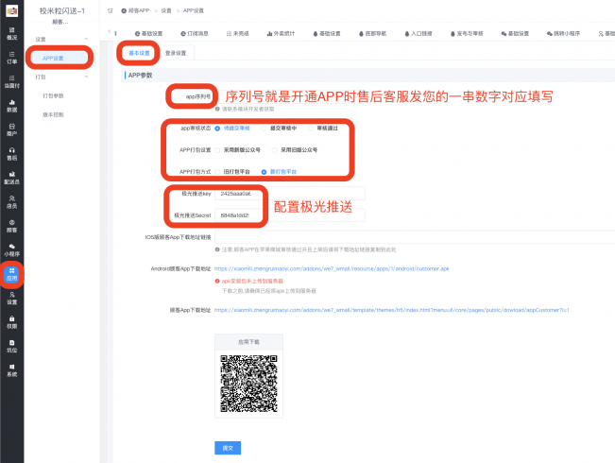Open 打包参数 under the 打包 section
Screen dimensions: 615x463
54,95
